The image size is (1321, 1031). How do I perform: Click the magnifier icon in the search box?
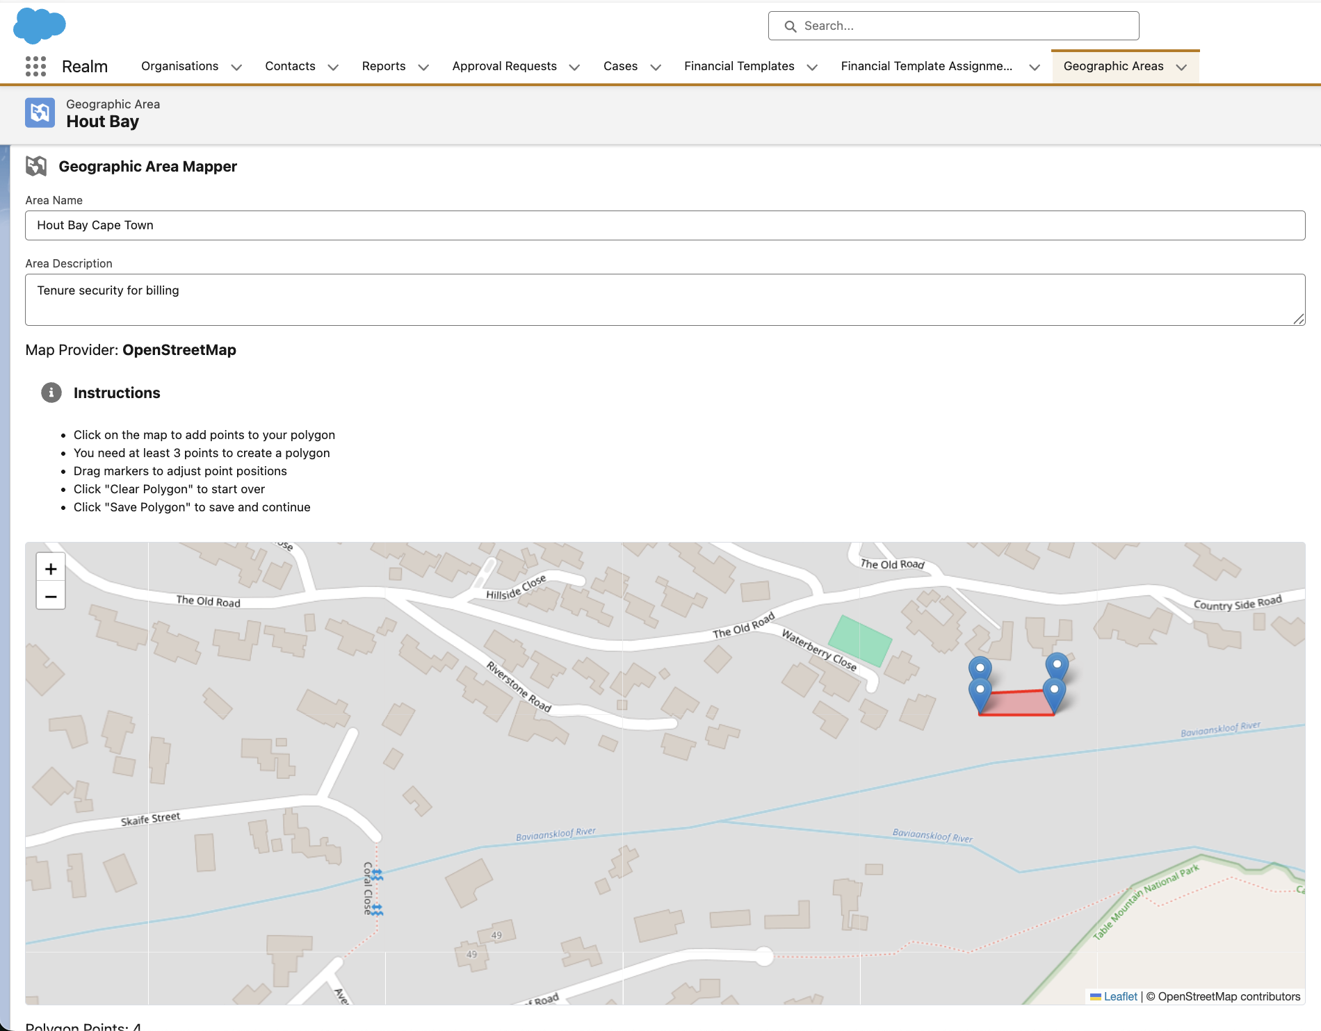click(790, 26)
